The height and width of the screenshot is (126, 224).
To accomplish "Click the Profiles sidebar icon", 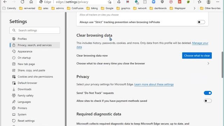I will pos(14,39).
